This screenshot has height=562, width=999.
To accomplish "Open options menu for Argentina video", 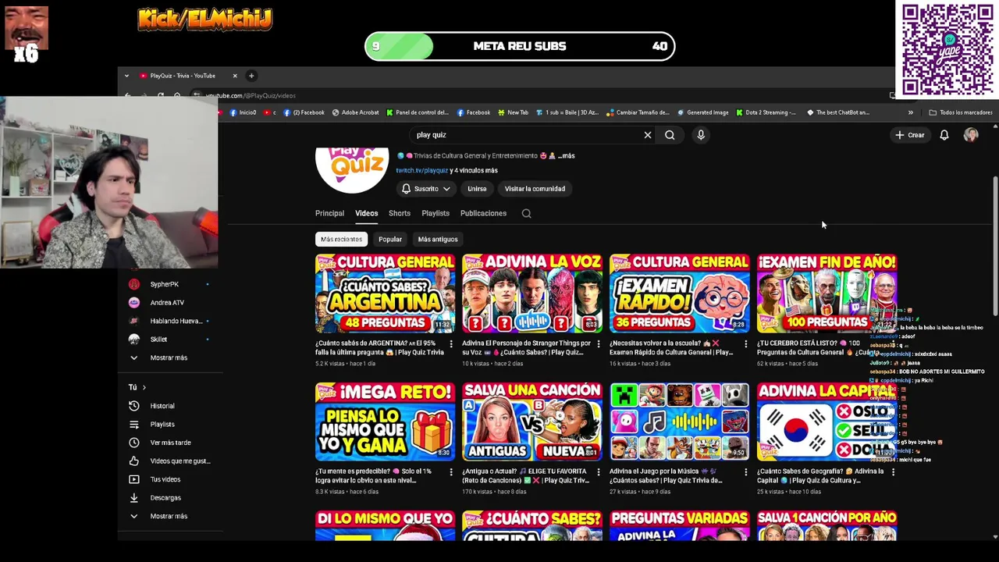I will 451,343.
